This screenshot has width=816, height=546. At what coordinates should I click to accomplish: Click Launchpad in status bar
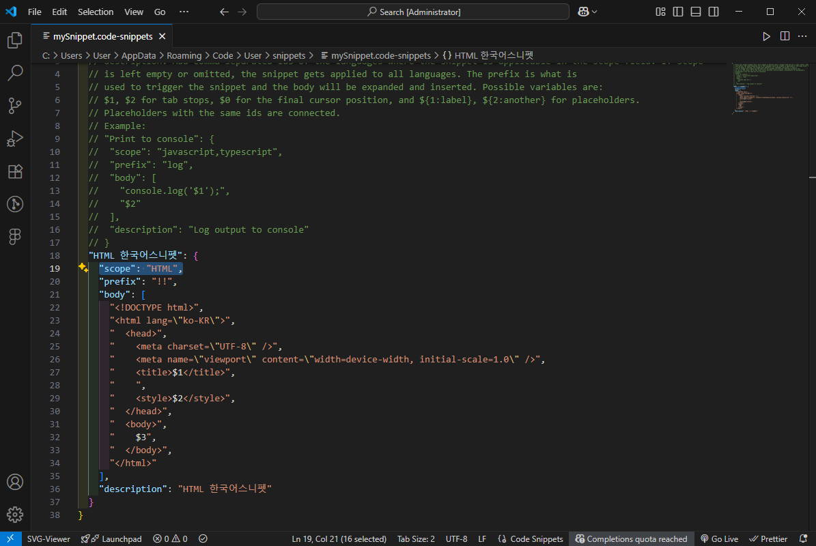pos(111,538)
